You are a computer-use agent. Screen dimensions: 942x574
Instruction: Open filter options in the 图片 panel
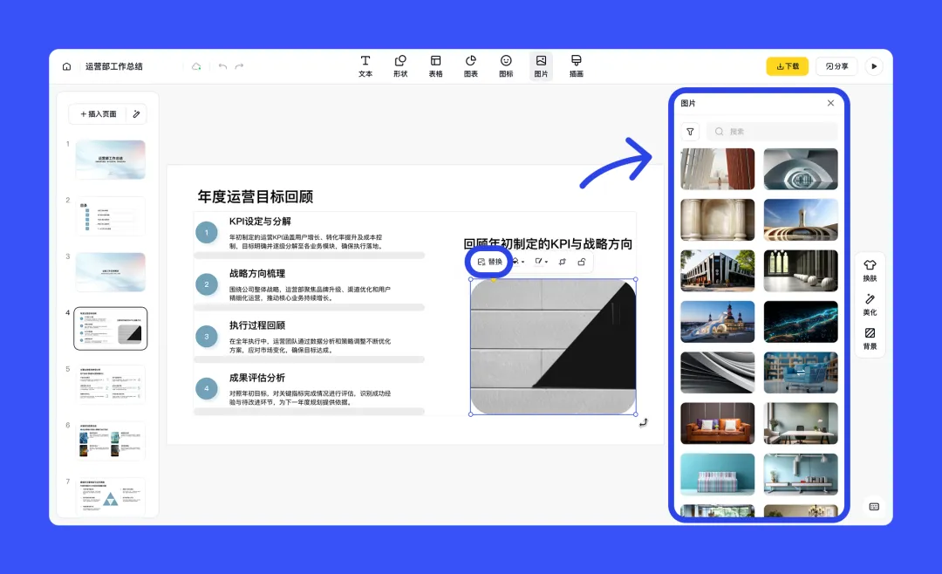[x=690, y=131]
